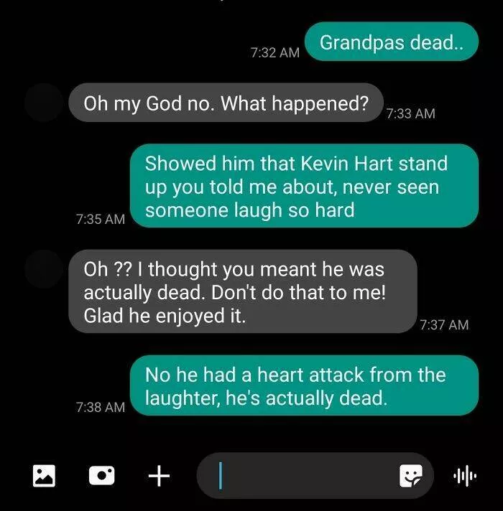Open the sticker picker in the message box
This screenshot has width=503, height=511.
pyautogui.click(x=411, y=476)
